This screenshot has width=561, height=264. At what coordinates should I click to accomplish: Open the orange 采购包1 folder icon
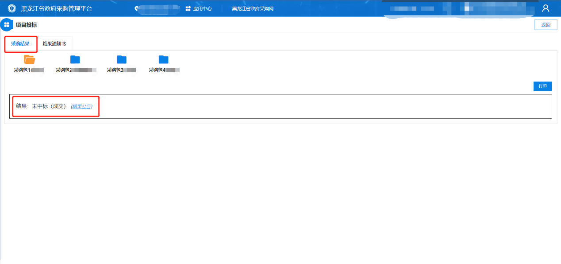(29, 59)
